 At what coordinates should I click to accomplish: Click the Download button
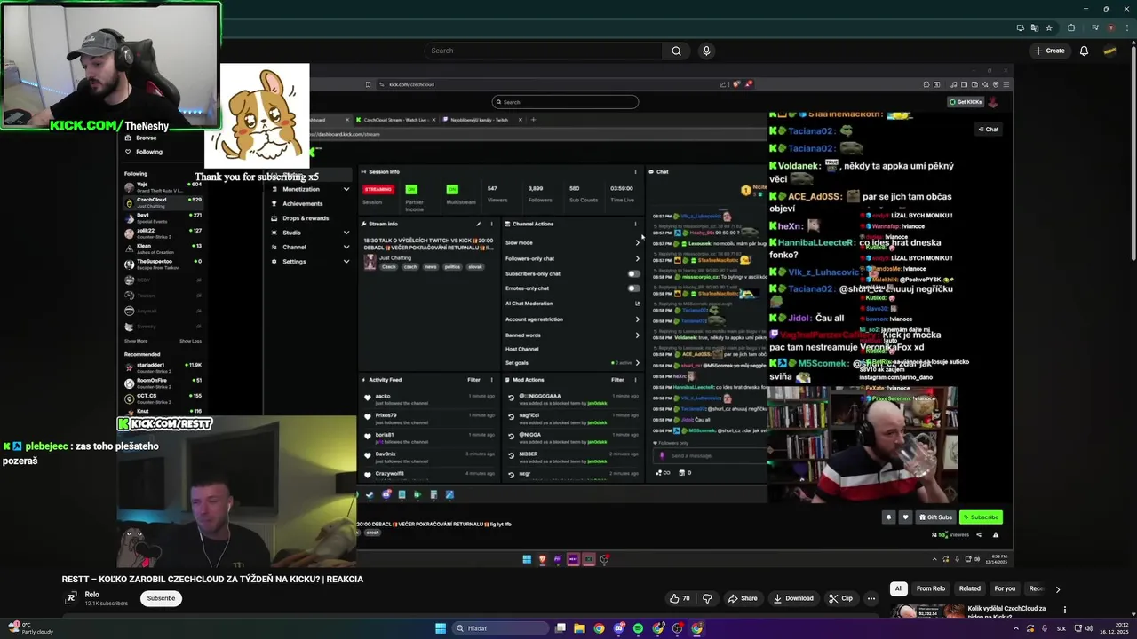click(793, 598)
